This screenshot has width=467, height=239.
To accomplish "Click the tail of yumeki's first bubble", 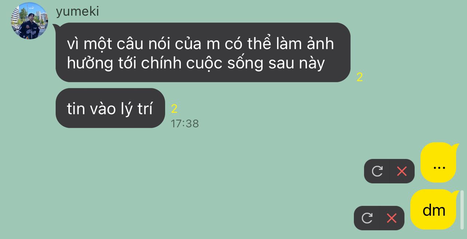I will point(56,26).
